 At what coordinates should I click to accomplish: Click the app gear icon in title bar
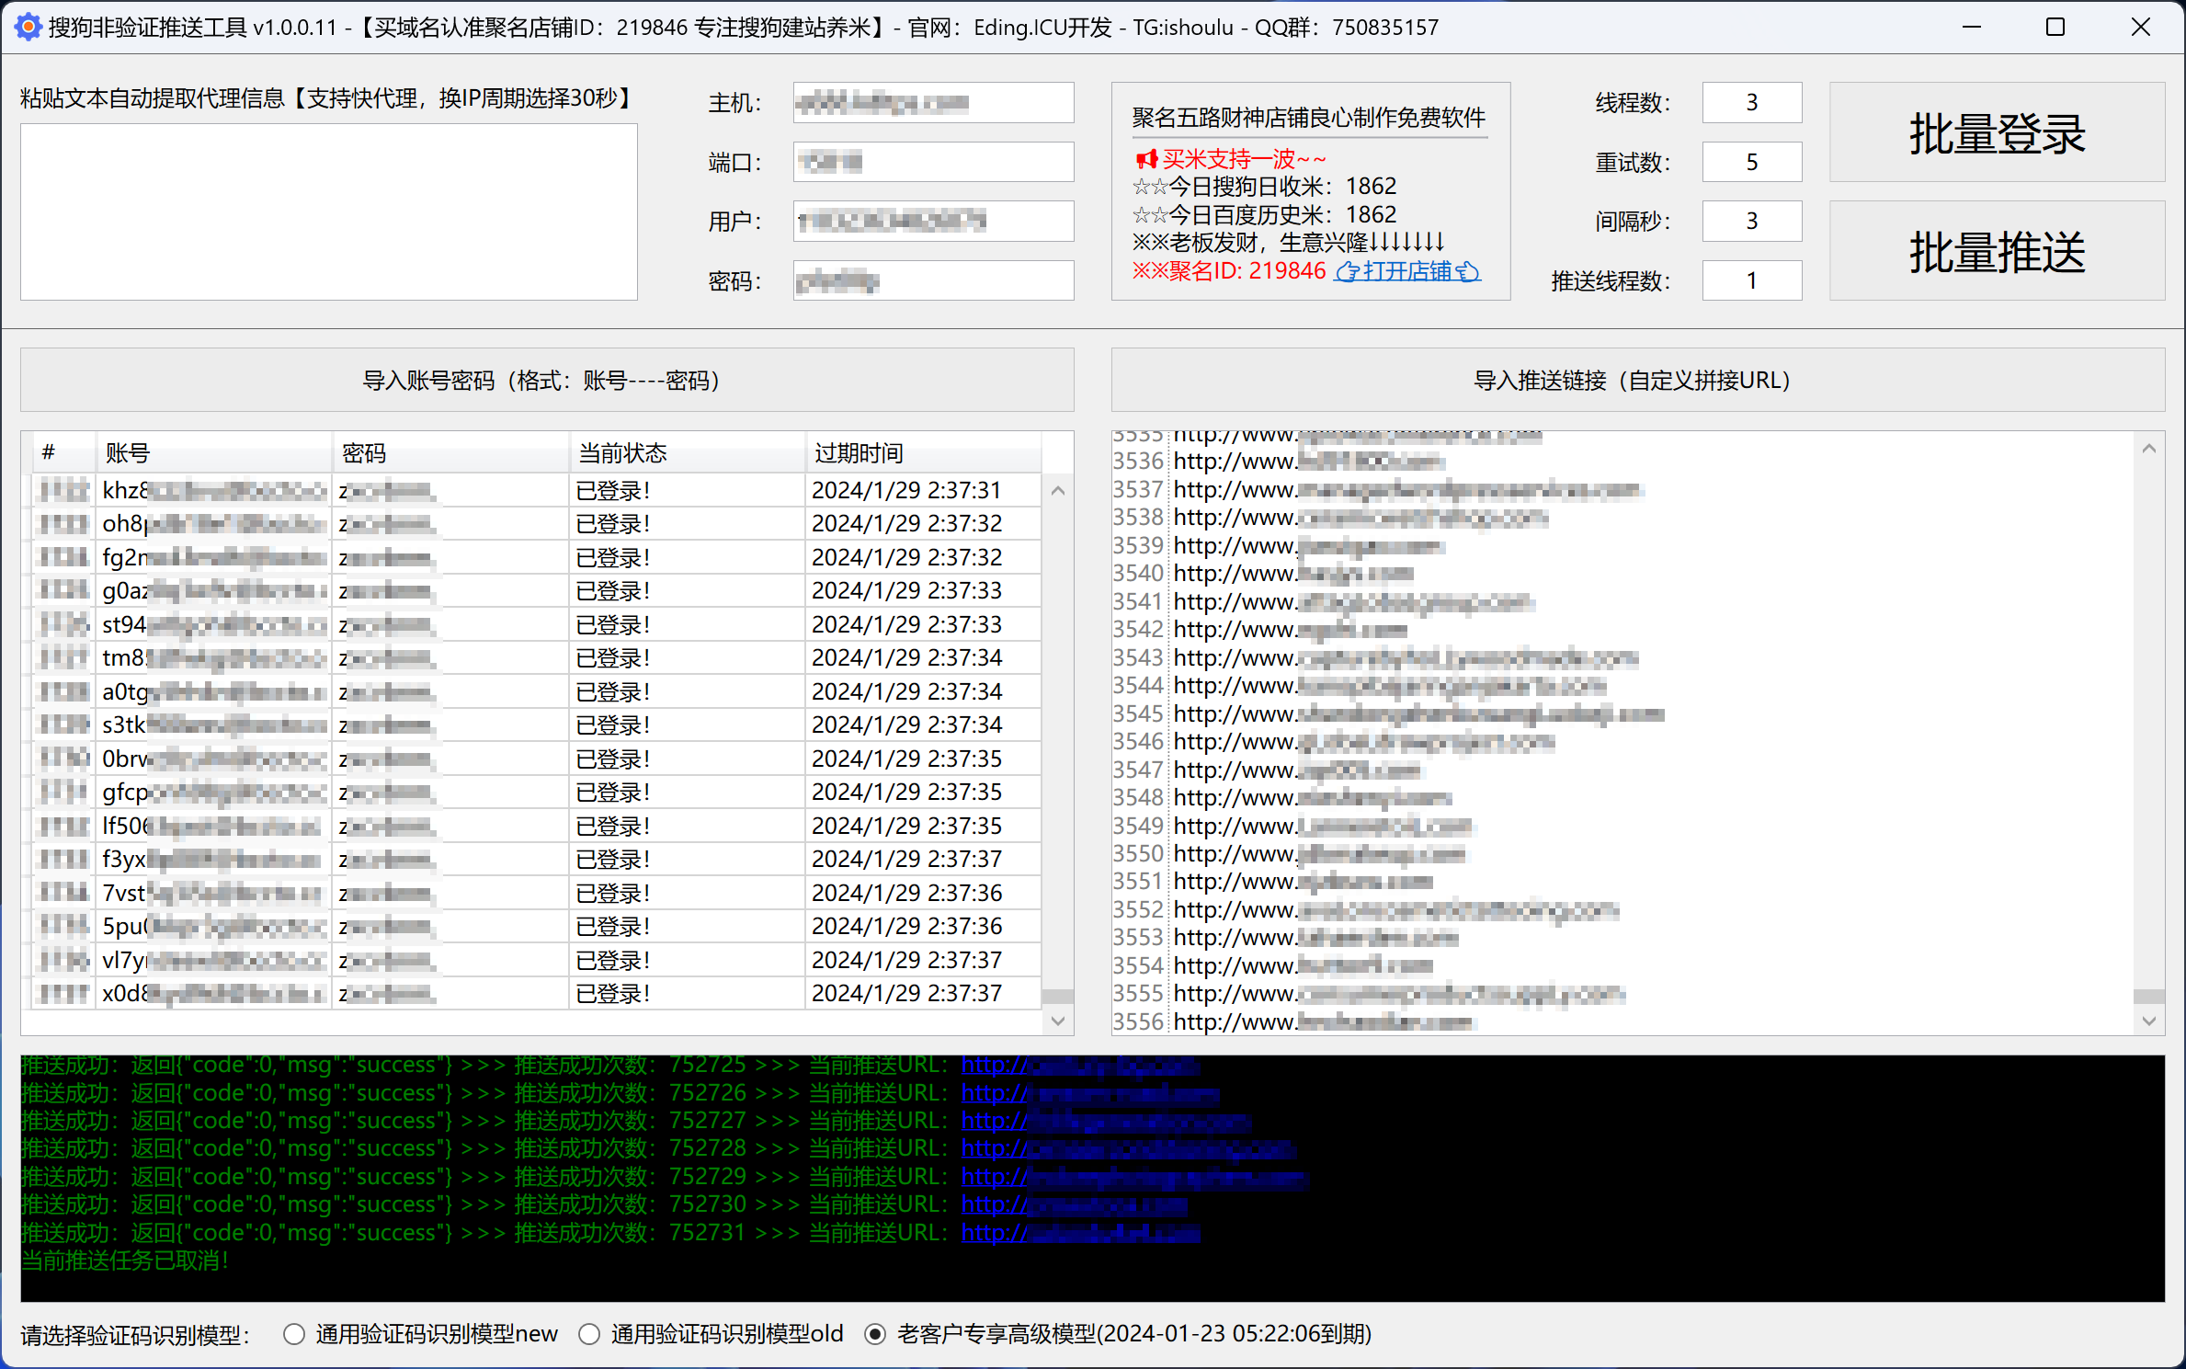[28, 28]
